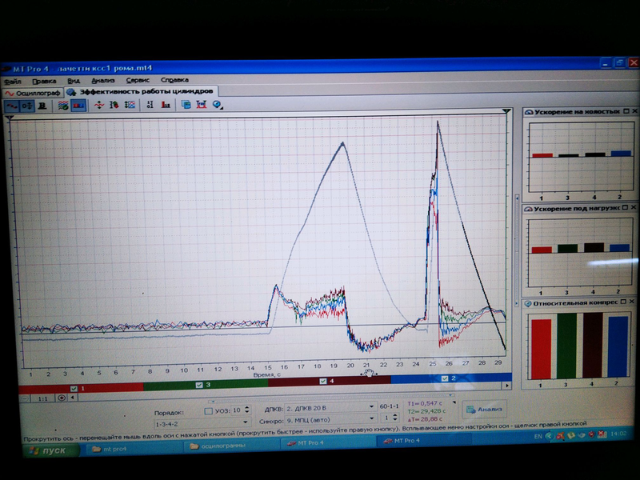Toggle the bold line style icon
Screen dimensions: 640x480
coord(42,106)
